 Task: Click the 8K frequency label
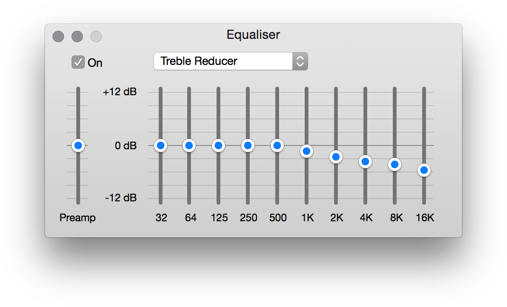point(397,217)
